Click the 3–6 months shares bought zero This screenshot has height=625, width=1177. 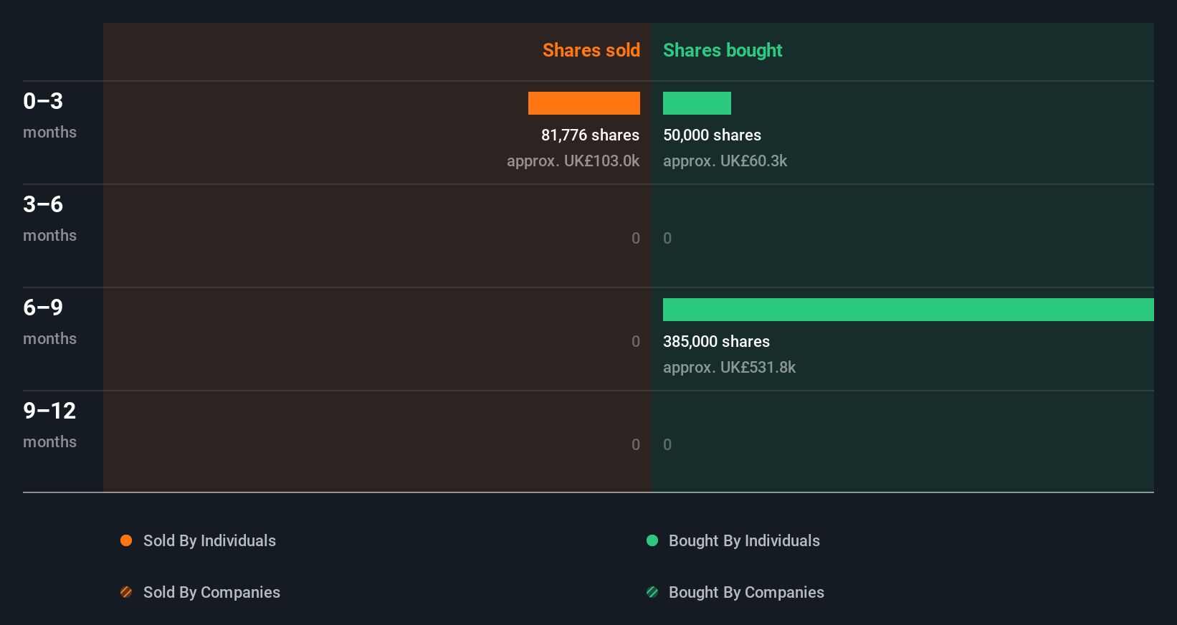[667, 238]
